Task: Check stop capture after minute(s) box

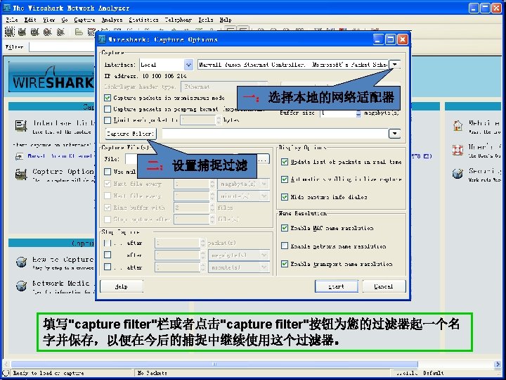Action: (108, 267)
